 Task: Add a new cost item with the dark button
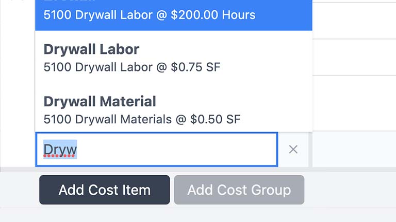pos(105,190)
